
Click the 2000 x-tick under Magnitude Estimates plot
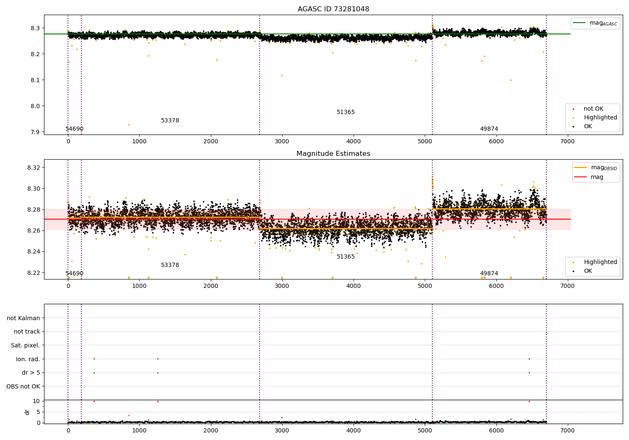(211, 286)
